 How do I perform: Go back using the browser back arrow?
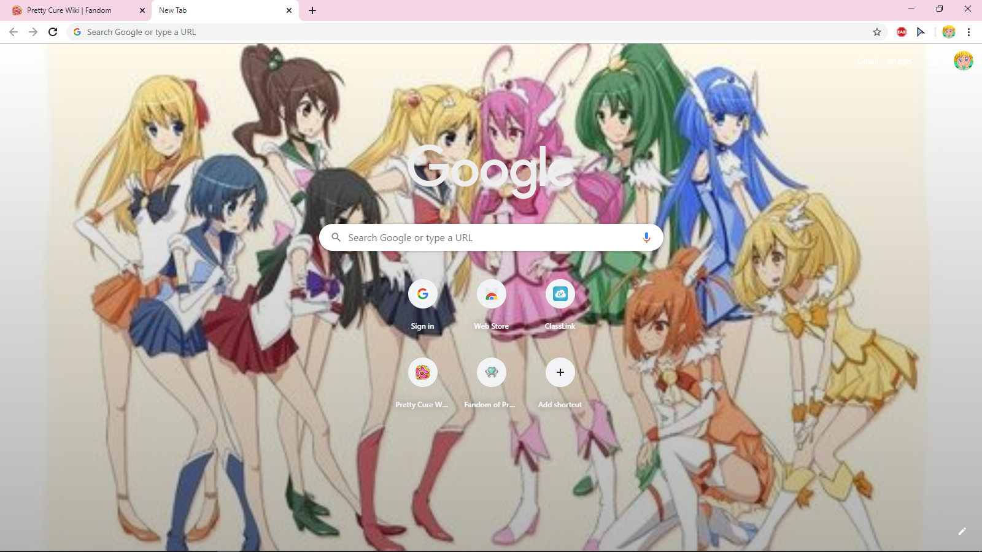14,32
